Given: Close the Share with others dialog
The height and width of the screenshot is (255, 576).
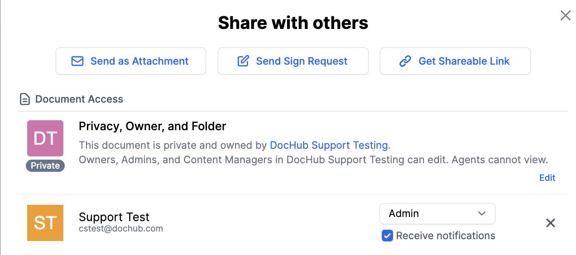Looking at the screenshot, I should point(566,16).
